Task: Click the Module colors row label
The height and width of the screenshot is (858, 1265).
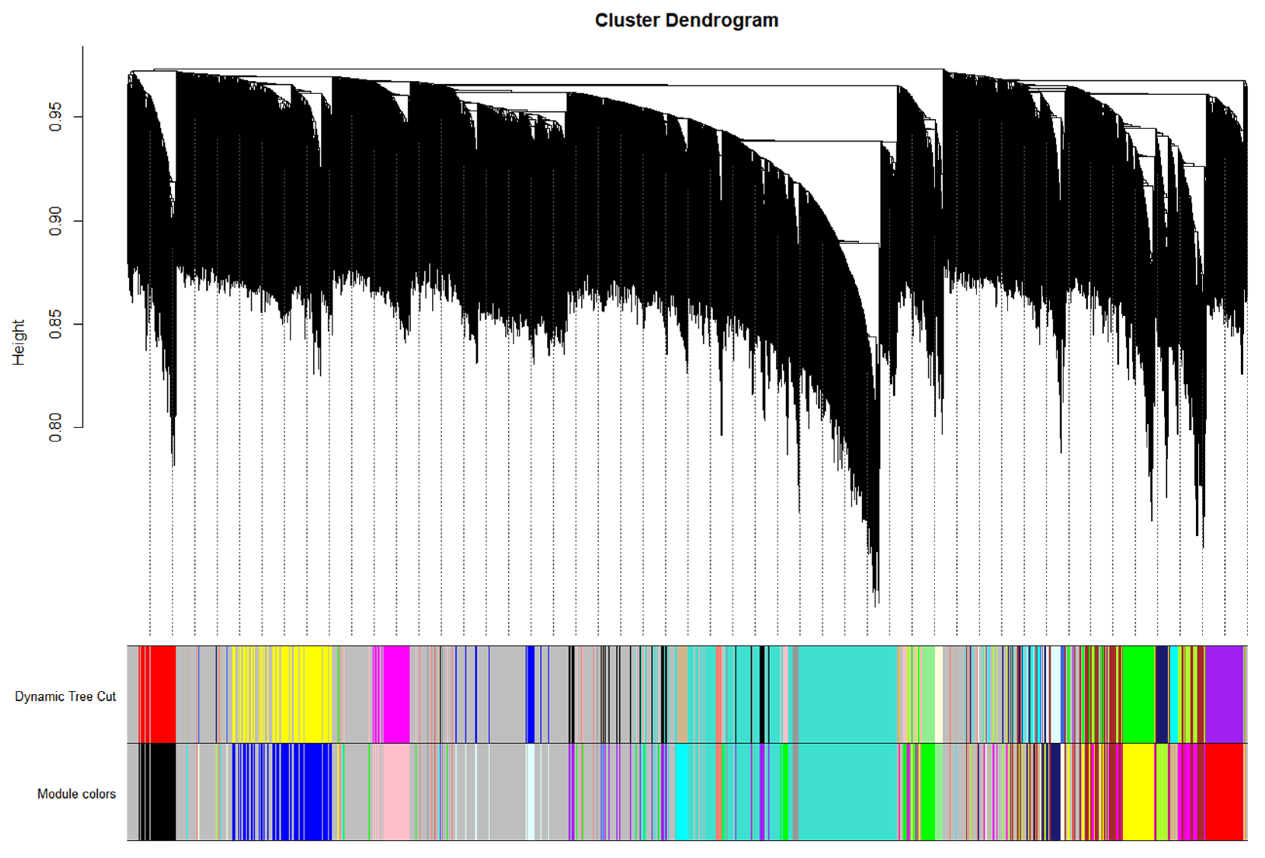Action: pyautogui.click(x=76, y=794)
